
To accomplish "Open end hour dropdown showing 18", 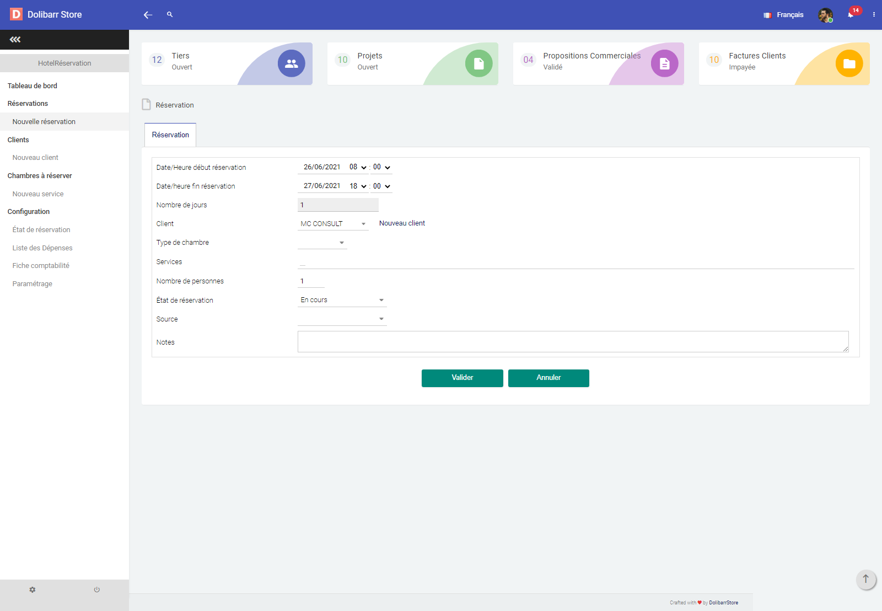I will point(358,186).
